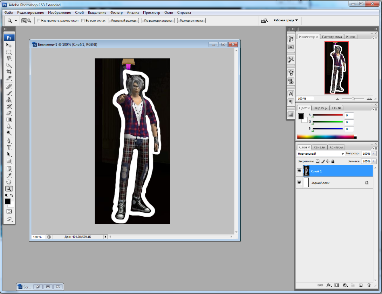The image size is (382, 294).
Task: Select the Gradient tool
Action: click(9, 120)
